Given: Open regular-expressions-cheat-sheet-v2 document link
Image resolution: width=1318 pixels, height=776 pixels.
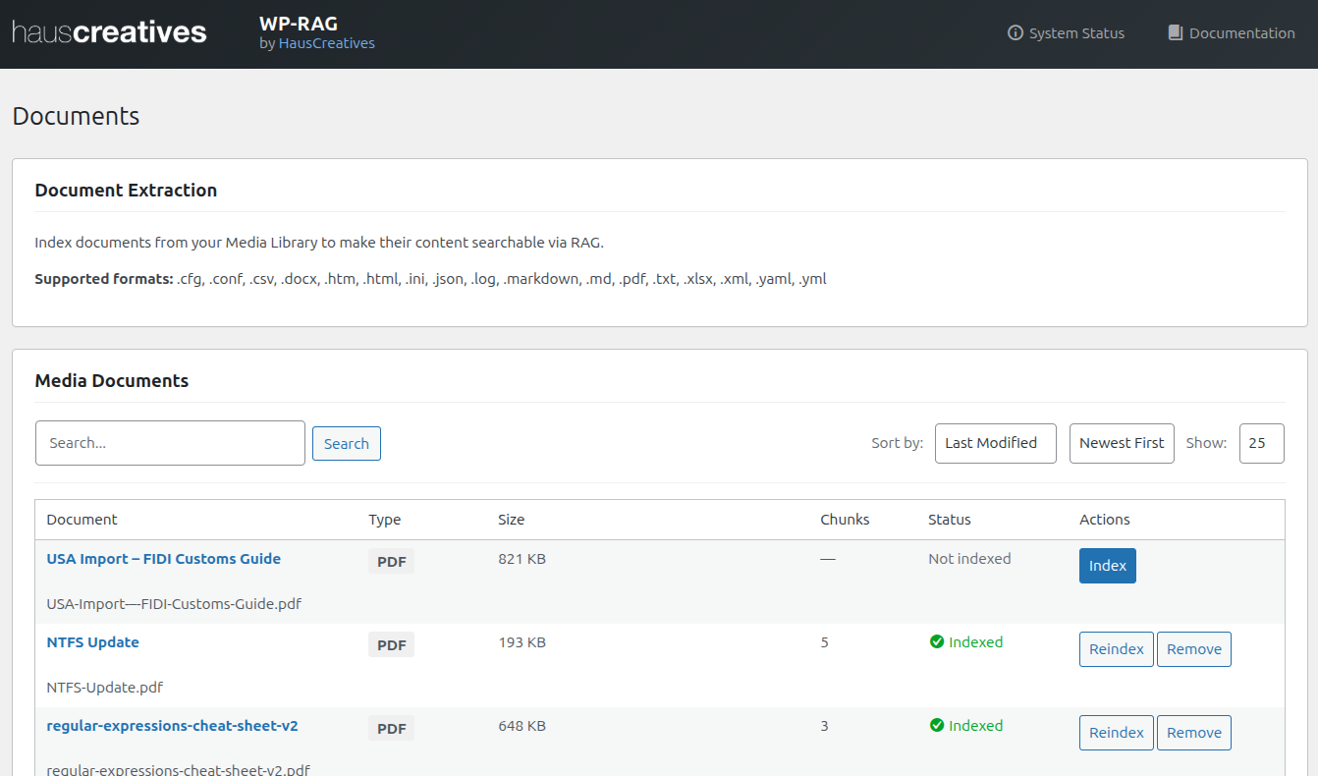Looking at the screenshot, I should [x=173, y=726].
